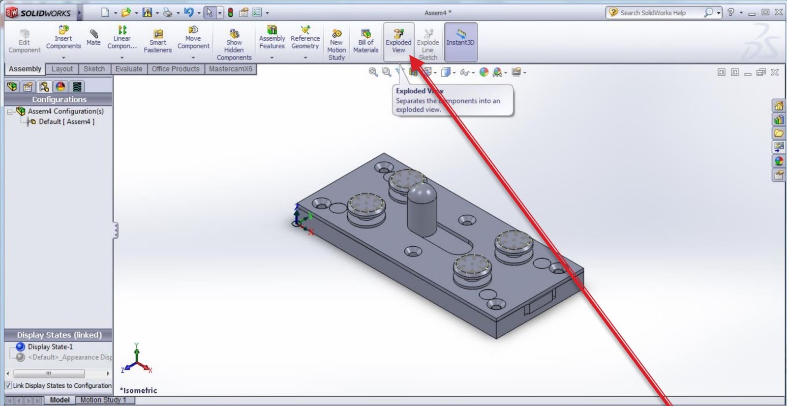Image resolution: width=787 pixels, height=406 pixels.
Task: Select the Mate tool
Action: [93, 38]
